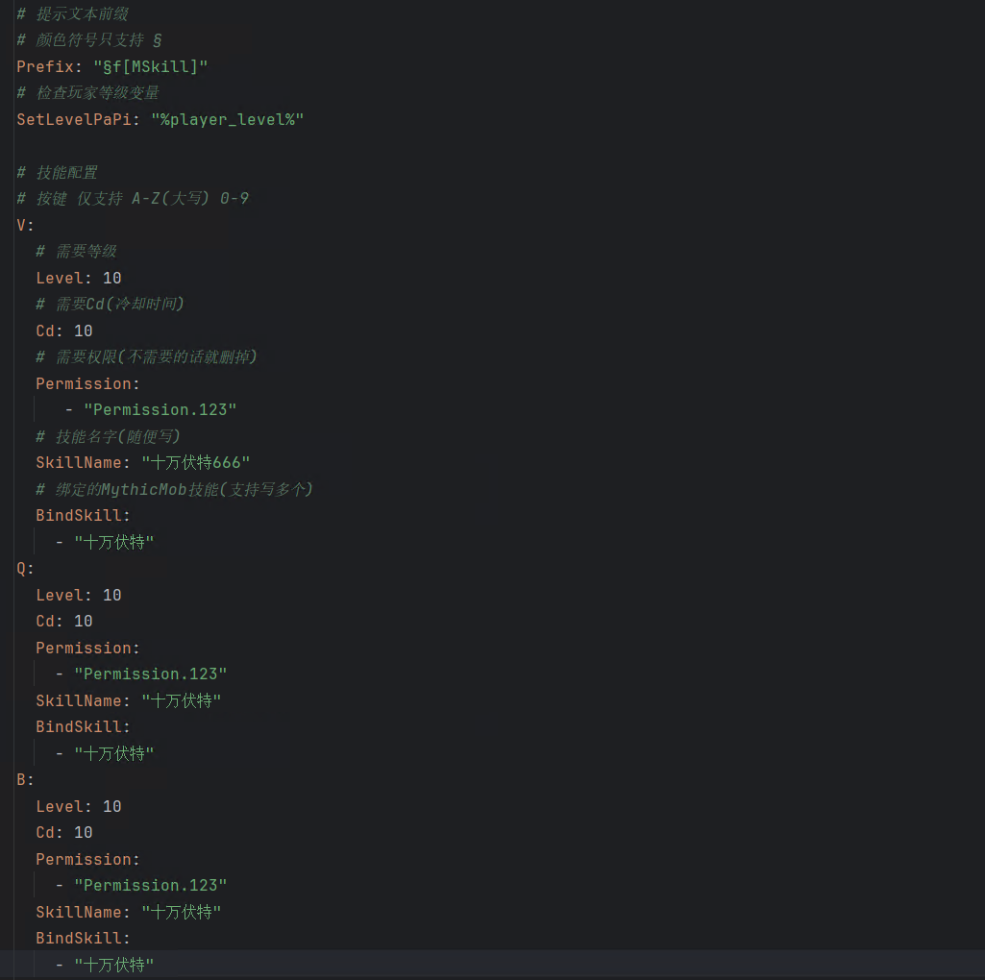Viewport: 985px width, 980px height.
Task: Click the "# 技能配置" comment line
Action: pos(57,172)
